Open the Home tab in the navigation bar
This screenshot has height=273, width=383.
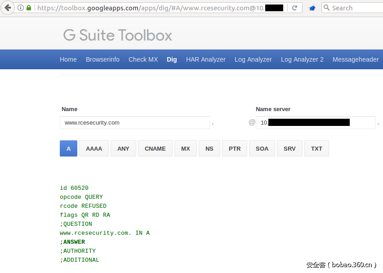pos(68,59)
